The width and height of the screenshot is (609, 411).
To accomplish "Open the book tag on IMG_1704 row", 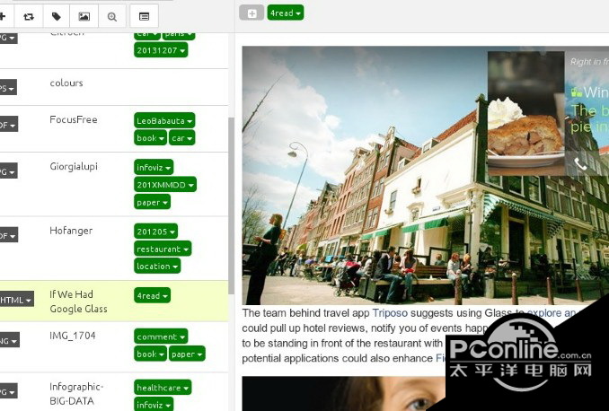I will coord(150,354).
